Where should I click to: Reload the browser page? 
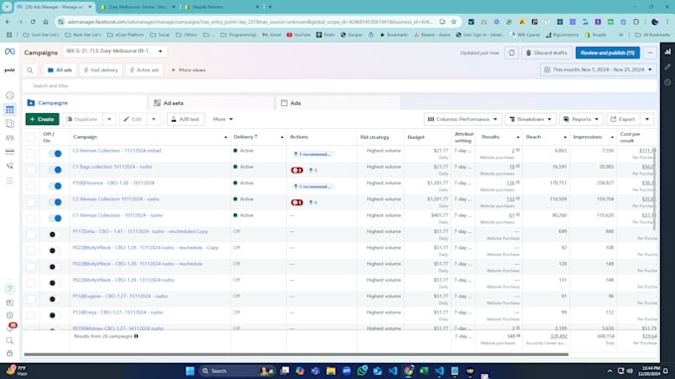pyautogui.click(x=33, y=22)
